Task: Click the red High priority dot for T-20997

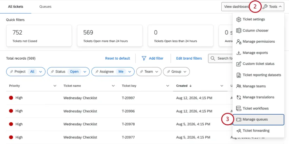Action: [x=11, y=98]
